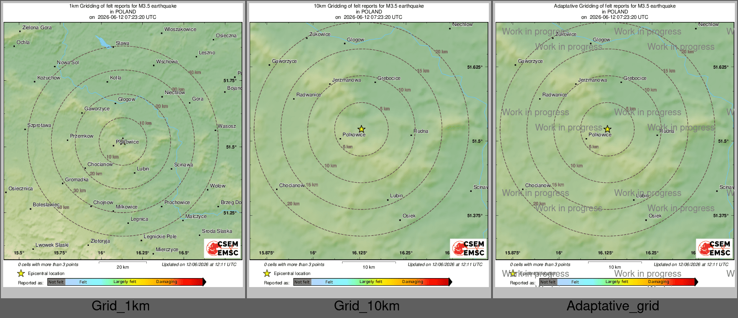Viewport: 738px width, 318px height.
Task: Click the Adaptative_grid caption
Action: [613, 306]
